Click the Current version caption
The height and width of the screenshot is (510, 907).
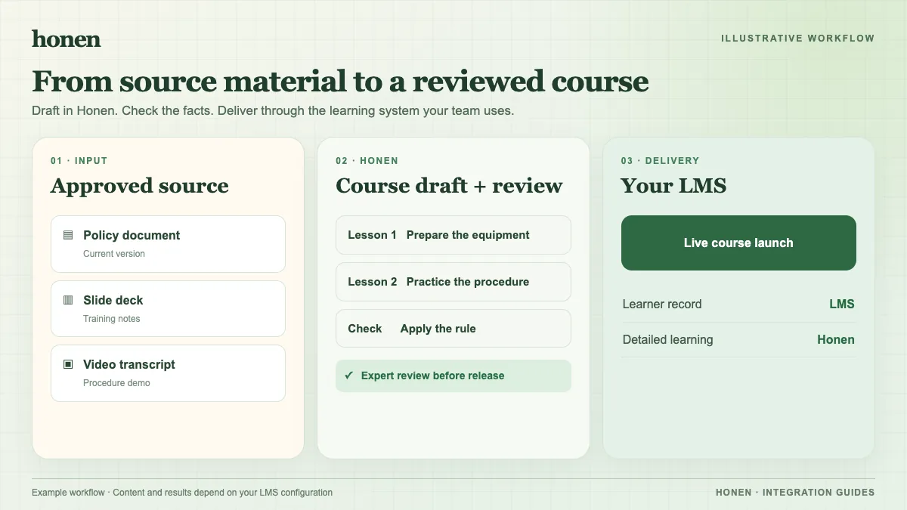(x=114, y=254)
